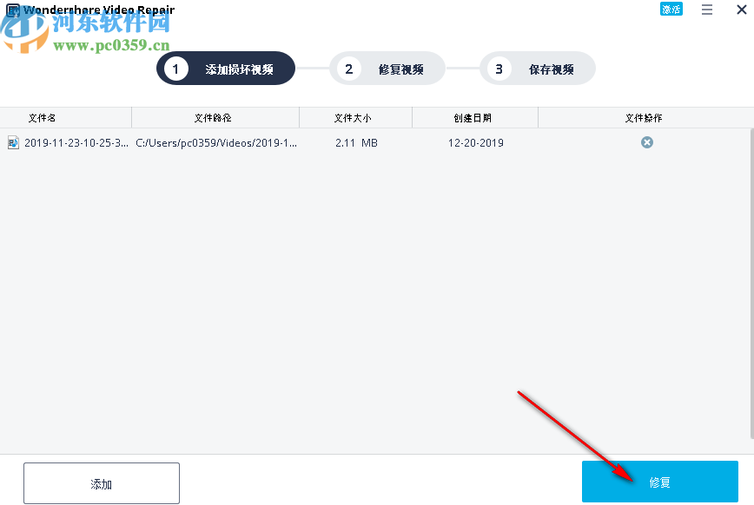Screen dimensions: 754x505
Task: Click the 文件操作 column header
Action: coord(645,117)
